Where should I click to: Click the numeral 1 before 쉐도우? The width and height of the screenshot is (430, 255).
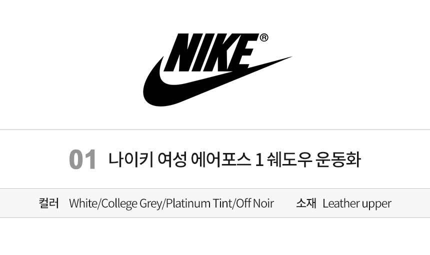coord(259,160)
